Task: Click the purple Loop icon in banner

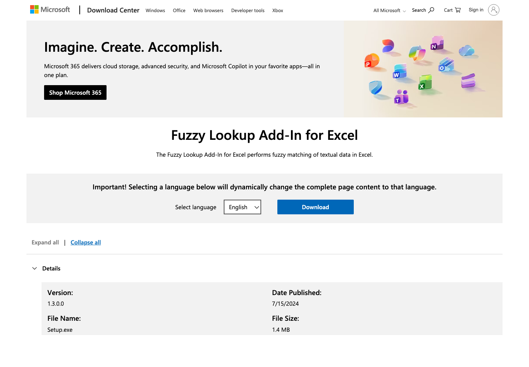Action: (388, 46)
